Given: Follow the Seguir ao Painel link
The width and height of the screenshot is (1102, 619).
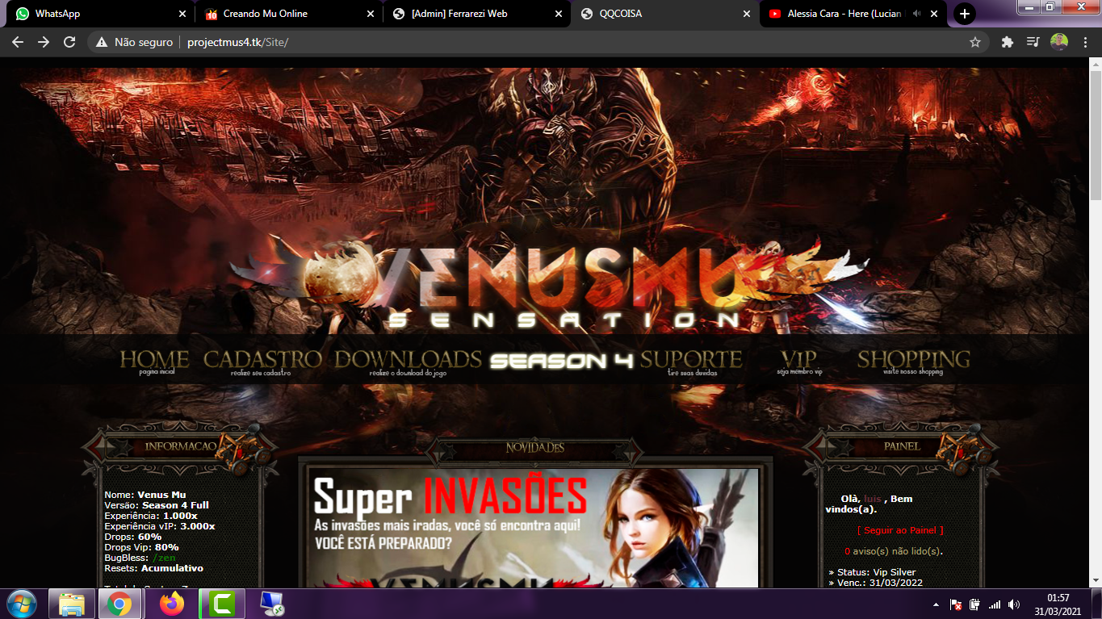Looking at the screenshot, I should (x=900, y=530).
